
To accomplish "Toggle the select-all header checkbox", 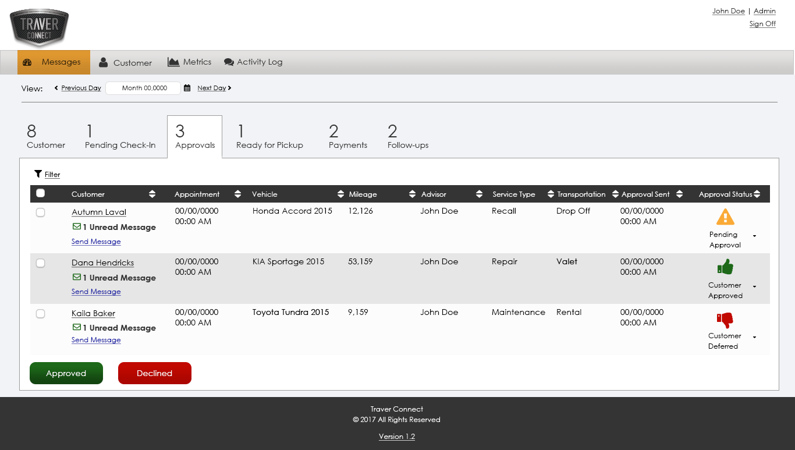I will pyautogui.click(x=41, y=193).
